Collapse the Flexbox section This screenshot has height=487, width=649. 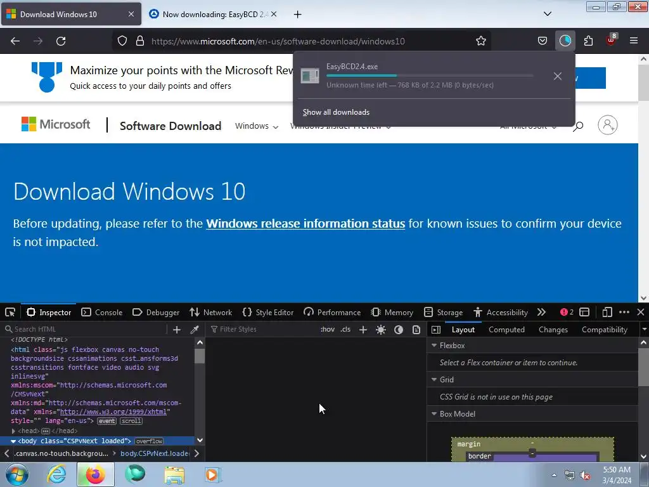point(434,346)
